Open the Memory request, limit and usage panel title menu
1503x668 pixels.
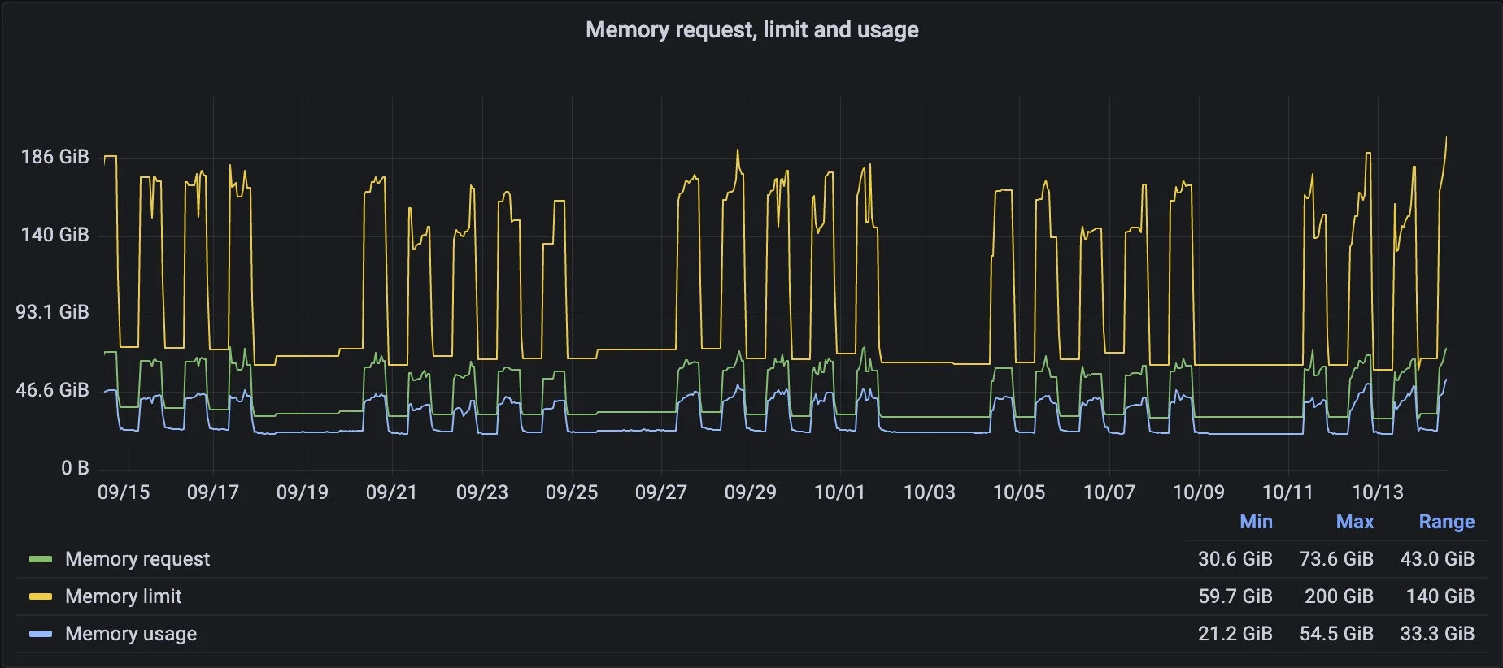pos(751,30)
